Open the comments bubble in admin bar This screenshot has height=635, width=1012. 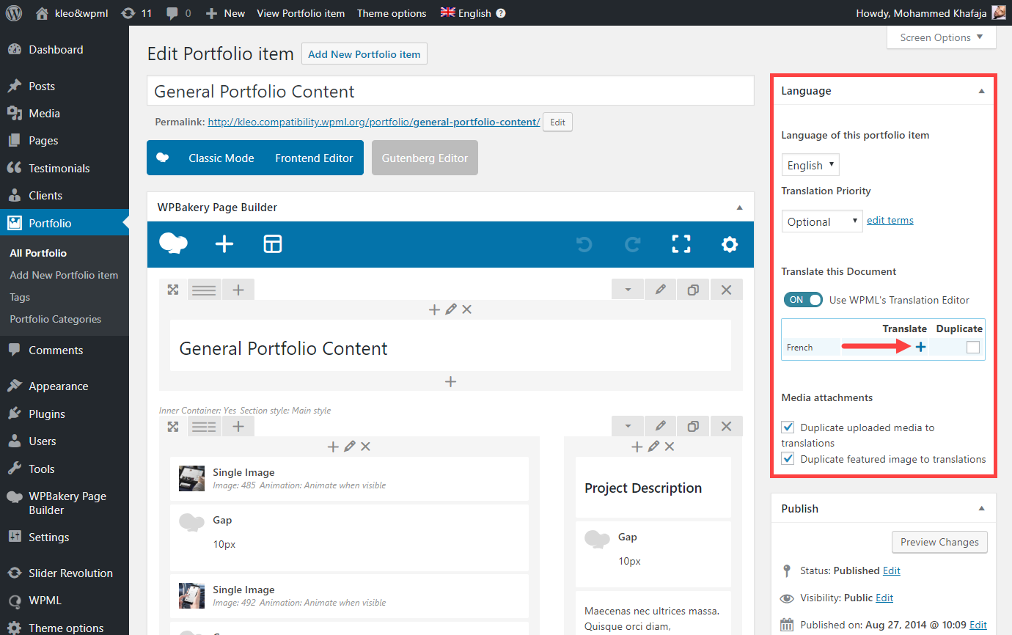pos(179,12)
